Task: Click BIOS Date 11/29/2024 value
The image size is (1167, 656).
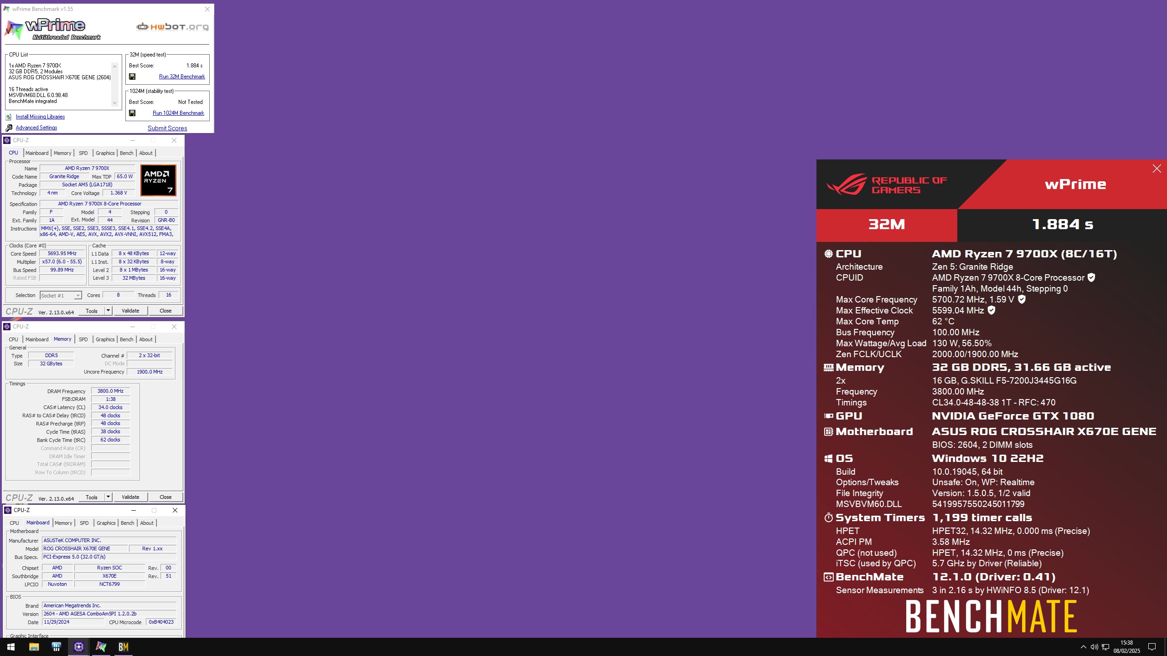Action: click(x=73, y=622)
